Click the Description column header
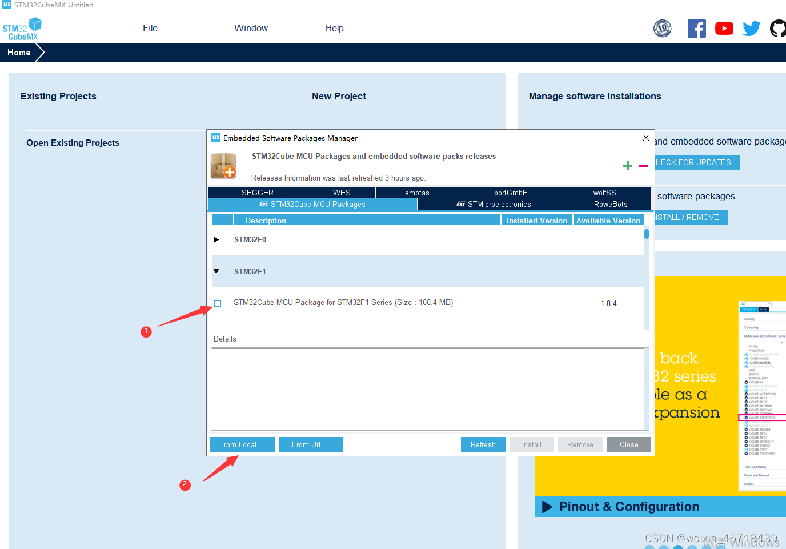 [367, 221]
